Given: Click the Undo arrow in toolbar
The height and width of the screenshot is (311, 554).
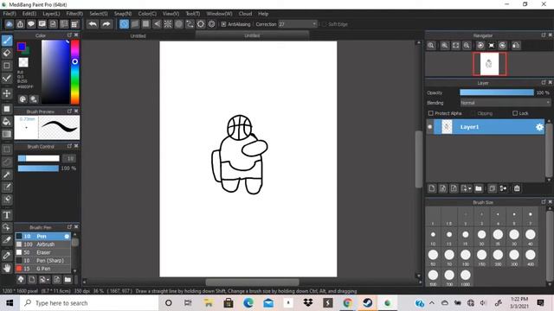Looking at the screenshot, I should (x=93, y=24).
